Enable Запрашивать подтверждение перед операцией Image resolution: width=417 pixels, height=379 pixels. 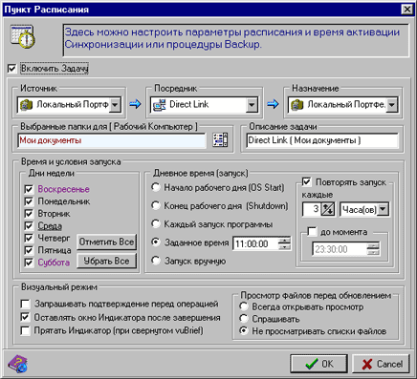click(25, 304)
